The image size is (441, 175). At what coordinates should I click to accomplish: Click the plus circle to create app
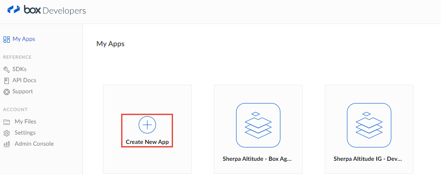click(x=147, y=125)
